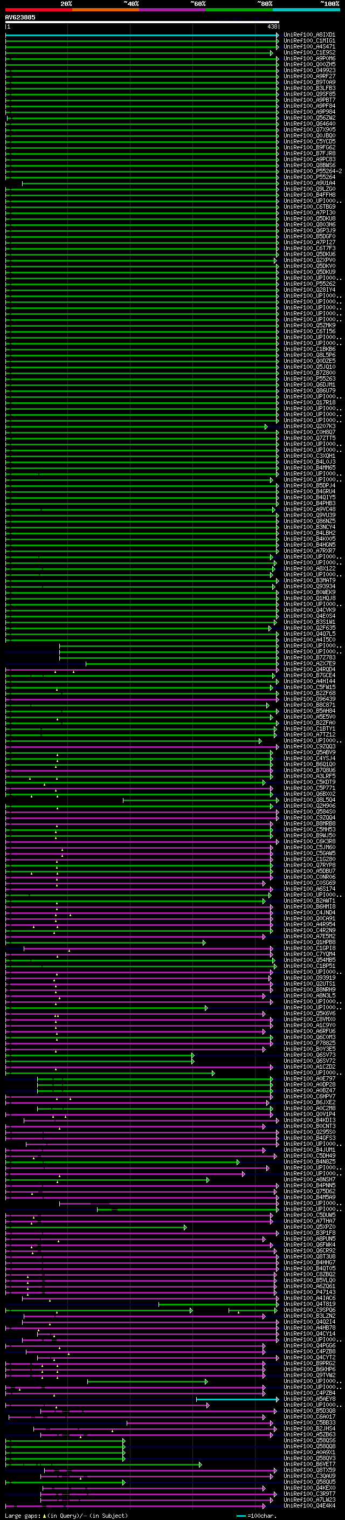Select label UniRef100_C6K3R8
The image size is (345, 1520).
[309, 842]
